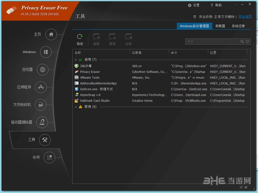Select the 工具 tools icon in sidebar
The height and width of the screenshot is (193, 258).
pyautogui.click(x=45, y=140)
